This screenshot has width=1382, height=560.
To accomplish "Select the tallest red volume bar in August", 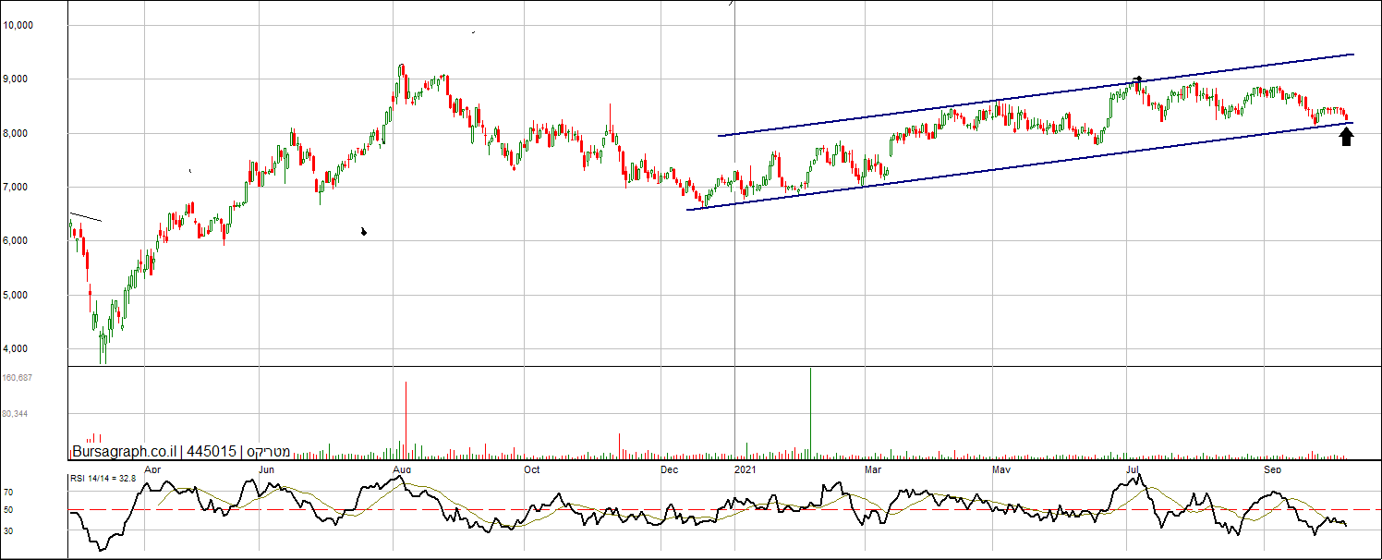I will 406,420.
